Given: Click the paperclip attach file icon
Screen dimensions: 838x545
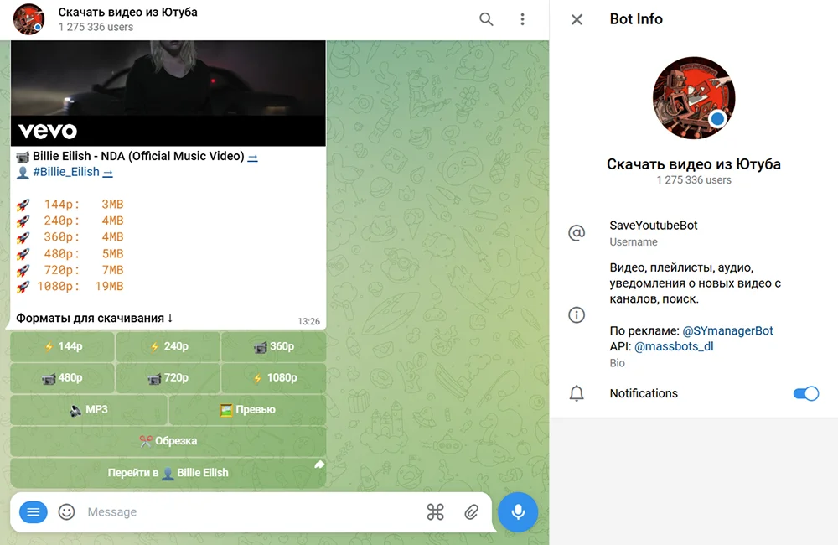Looking at the screenshot, I should point(472,512).
